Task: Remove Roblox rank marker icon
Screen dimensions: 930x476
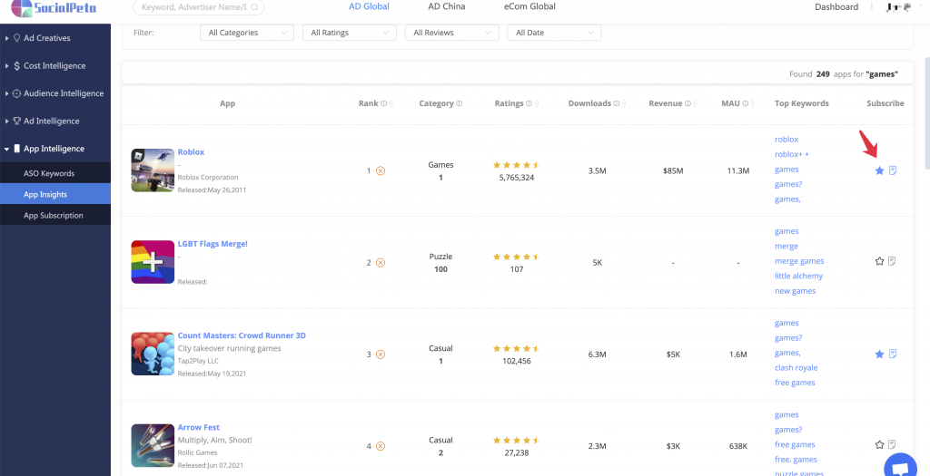Action: tap(381, 170)
